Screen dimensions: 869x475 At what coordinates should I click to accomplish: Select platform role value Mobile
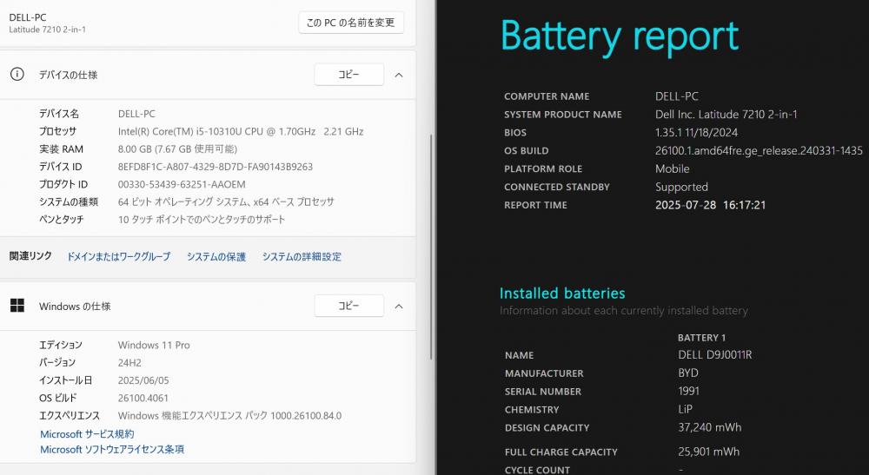pos(673,168)
